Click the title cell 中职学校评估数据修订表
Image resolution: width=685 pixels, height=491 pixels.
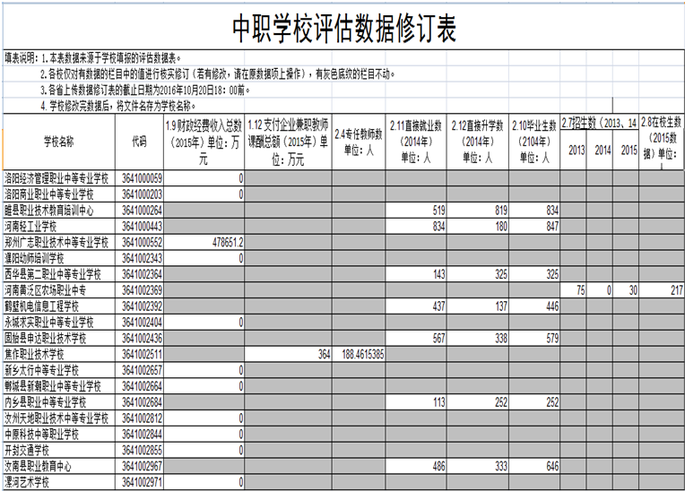click(x=343, y=30)
